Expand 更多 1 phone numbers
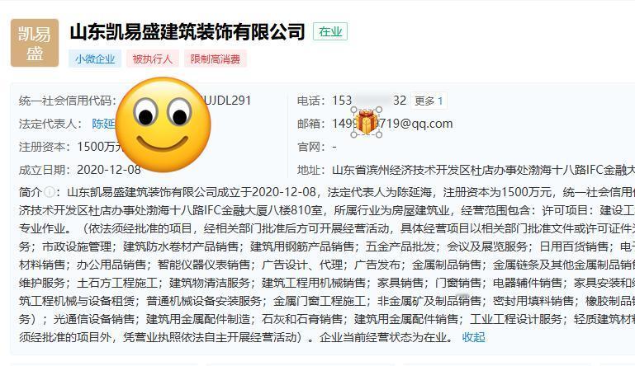 pyautogui.click(x=429, y=101)
